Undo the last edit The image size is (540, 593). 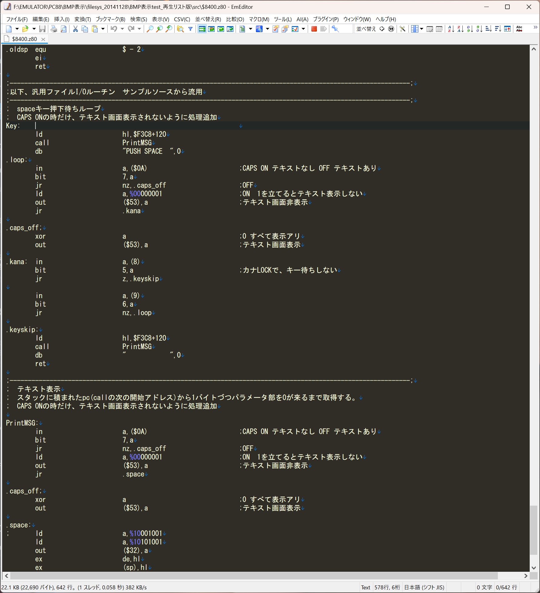114,29
